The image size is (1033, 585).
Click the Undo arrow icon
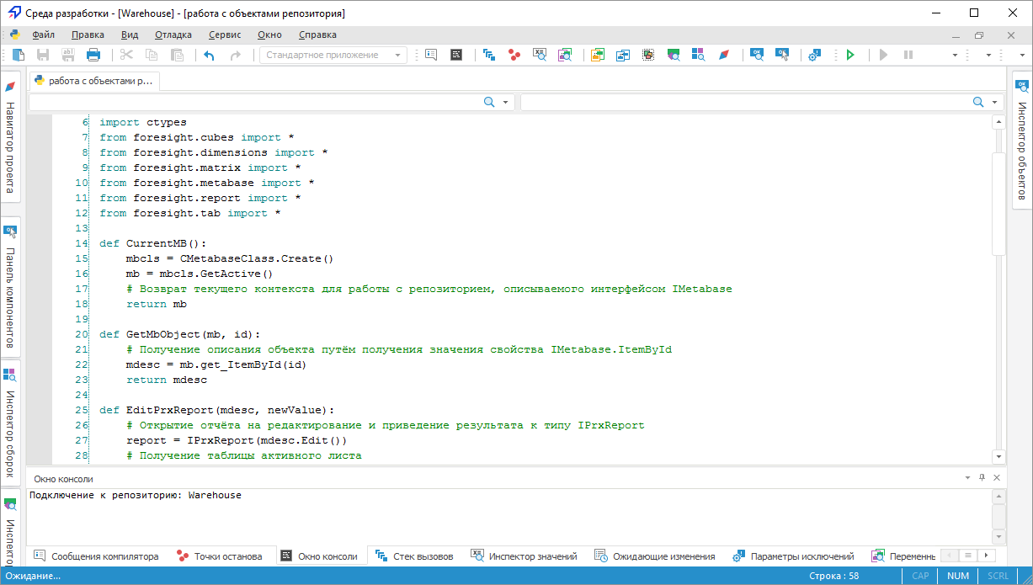coord(209,55)
